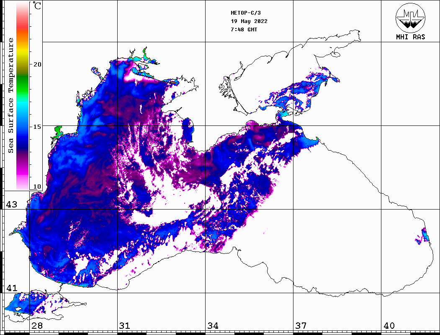Image resolution: width=440 pixels, height=335 pixels.
Task: Click the '19 May 2022' date text
Action: click(249, 21)
